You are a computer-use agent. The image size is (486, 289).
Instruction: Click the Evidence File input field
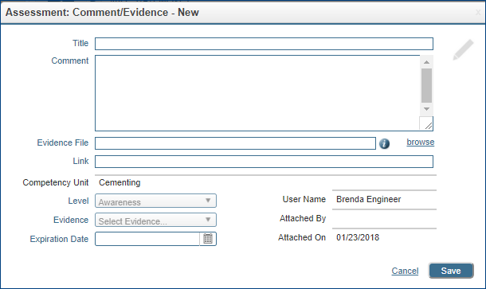[235, 143]
